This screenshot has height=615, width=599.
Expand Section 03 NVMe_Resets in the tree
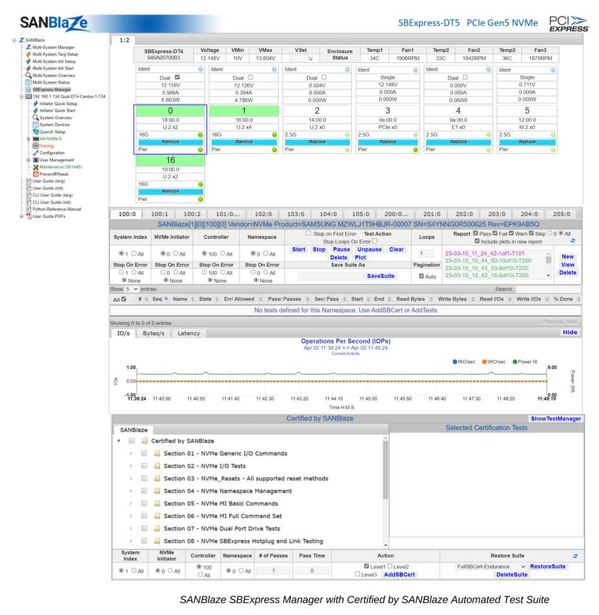(131, 478)
